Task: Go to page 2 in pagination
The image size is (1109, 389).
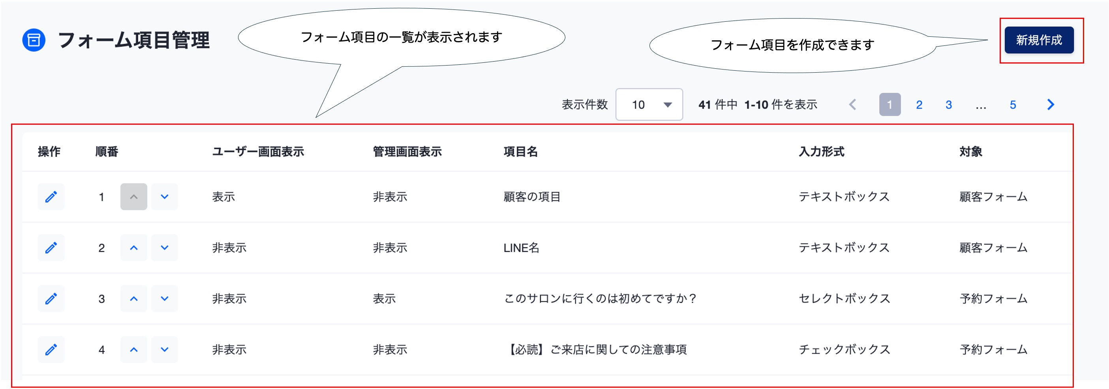Action: (919, 105)
